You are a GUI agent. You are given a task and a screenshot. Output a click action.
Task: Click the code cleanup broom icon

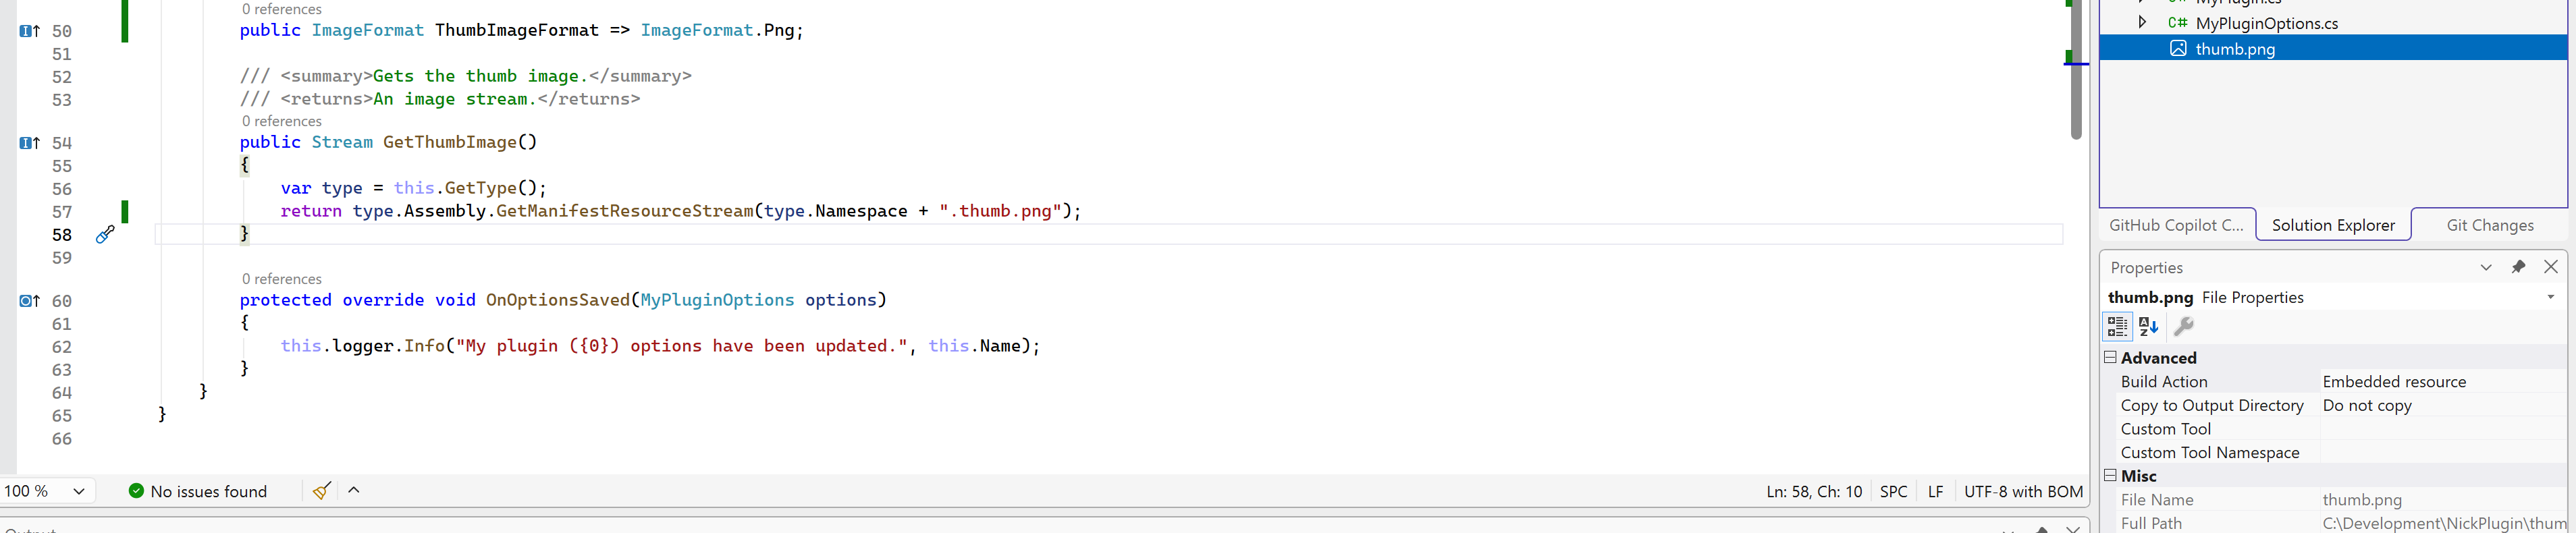point(321,491)
